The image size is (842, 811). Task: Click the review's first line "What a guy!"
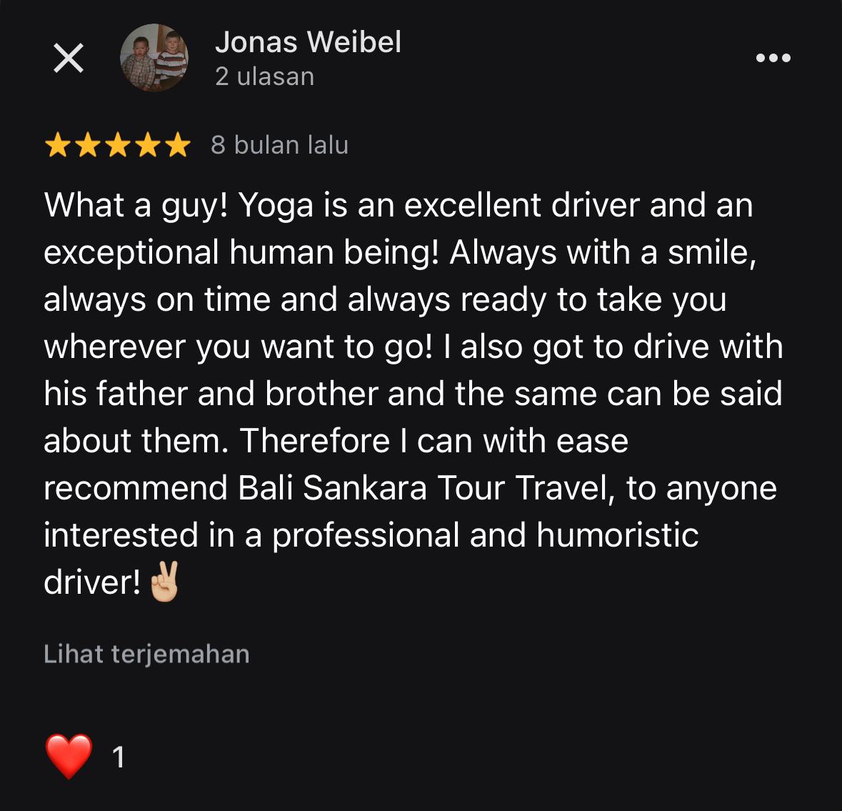(136, 206)
